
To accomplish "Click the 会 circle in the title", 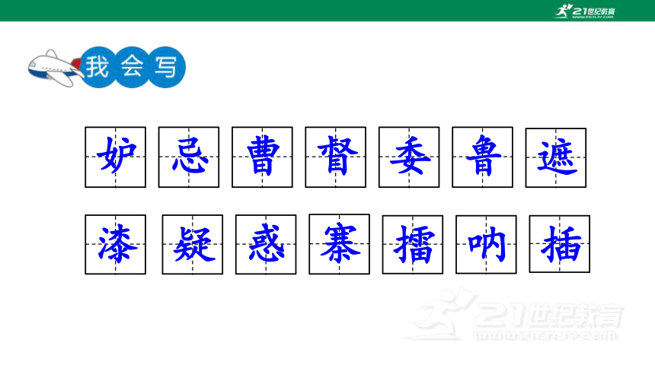I will pos(132,67).
